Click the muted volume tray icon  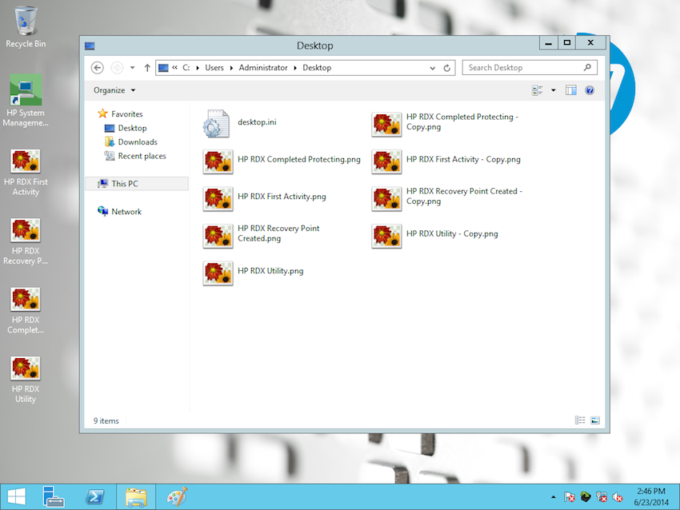pos(617,497)
